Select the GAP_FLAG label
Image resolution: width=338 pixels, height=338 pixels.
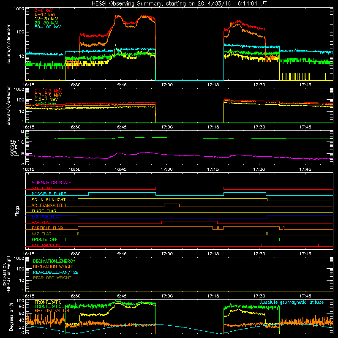pyautogui.click(x=42, y=188)
